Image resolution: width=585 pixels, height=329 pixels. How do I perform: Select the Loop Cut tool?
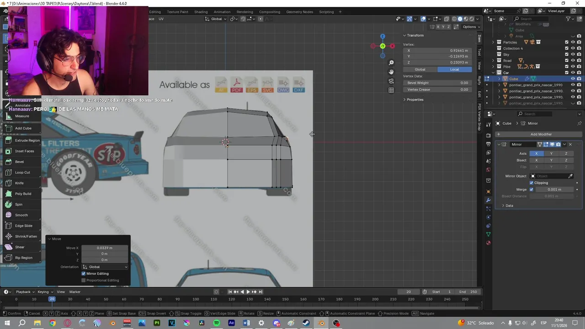pyautogui.click(x=22, y=172)
